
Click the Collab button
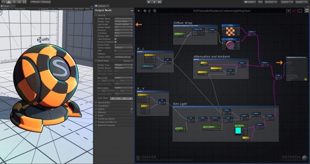[249, 2]
